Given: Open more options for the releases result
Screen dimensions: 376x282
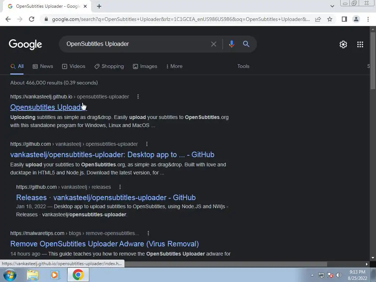Looking at the screenshot, I should click(120, 187).
